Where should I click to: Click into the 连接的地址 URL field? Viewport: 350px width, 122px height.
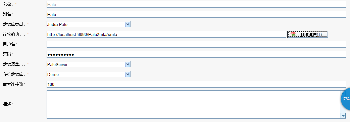(x=166, y=34)
